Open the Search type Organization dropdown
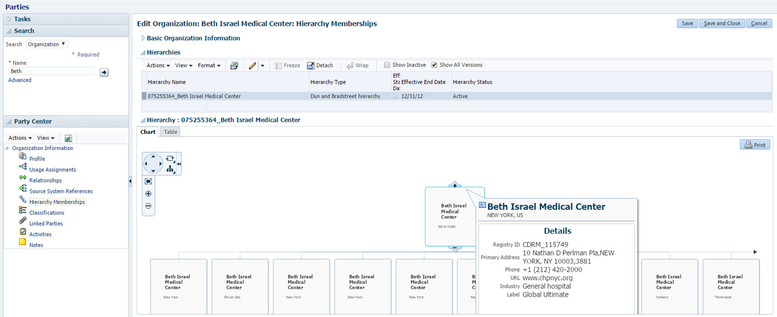Viewport: 777px width, 317px height. pos(47,44)
